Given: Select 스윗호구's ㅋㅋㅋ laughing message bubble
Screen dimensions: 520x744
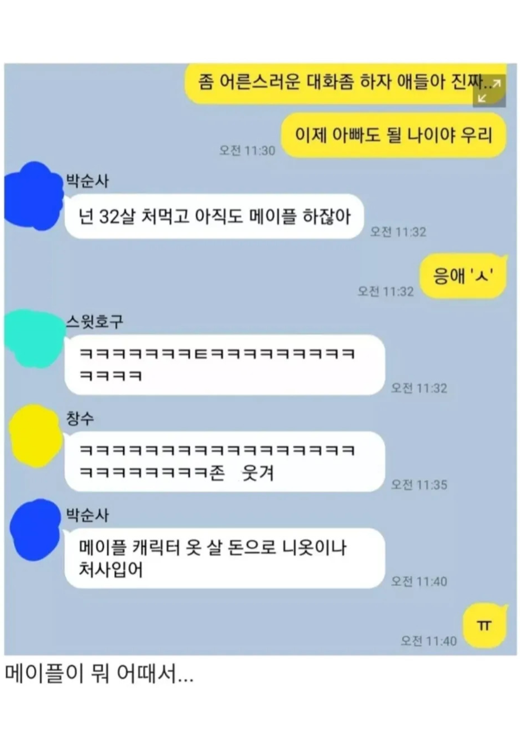Looking at the screenshot, I should tap(224, 365).
